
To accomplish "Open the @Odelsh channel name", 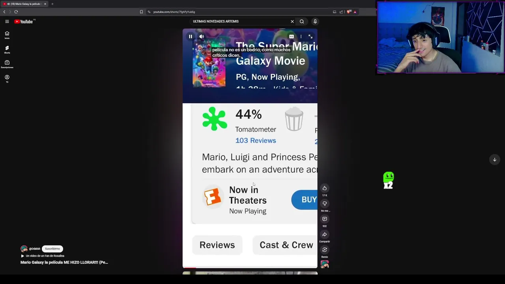I will click(35, 249).
